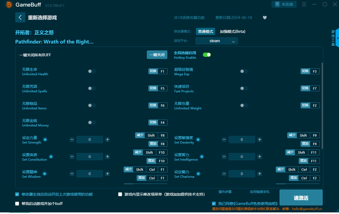Decrease Set Dexterity with minus icon
This screenshot has width=339, height=214.
[x=224, y=140]
